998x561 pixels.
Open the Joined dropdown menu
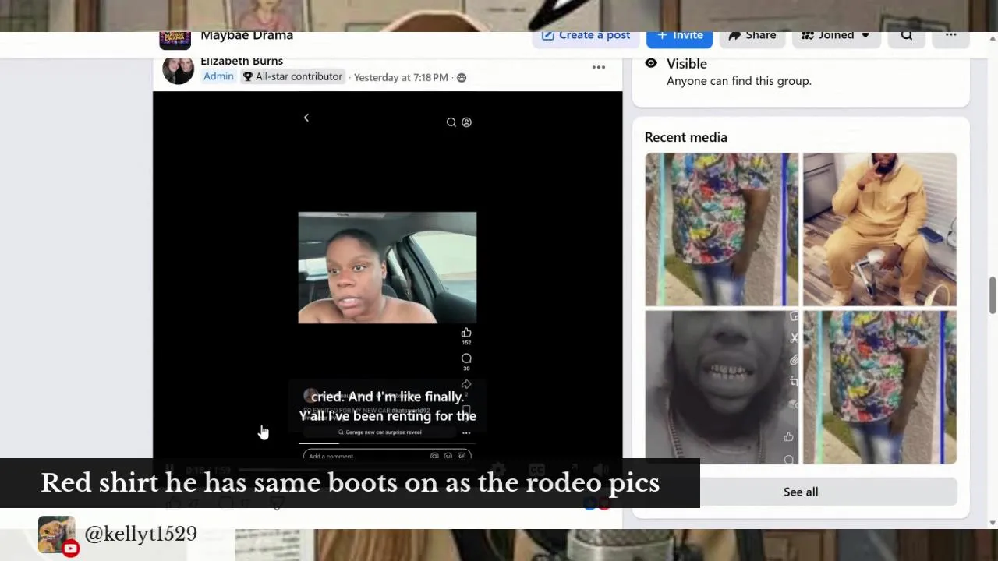click(x=836, y=37)
